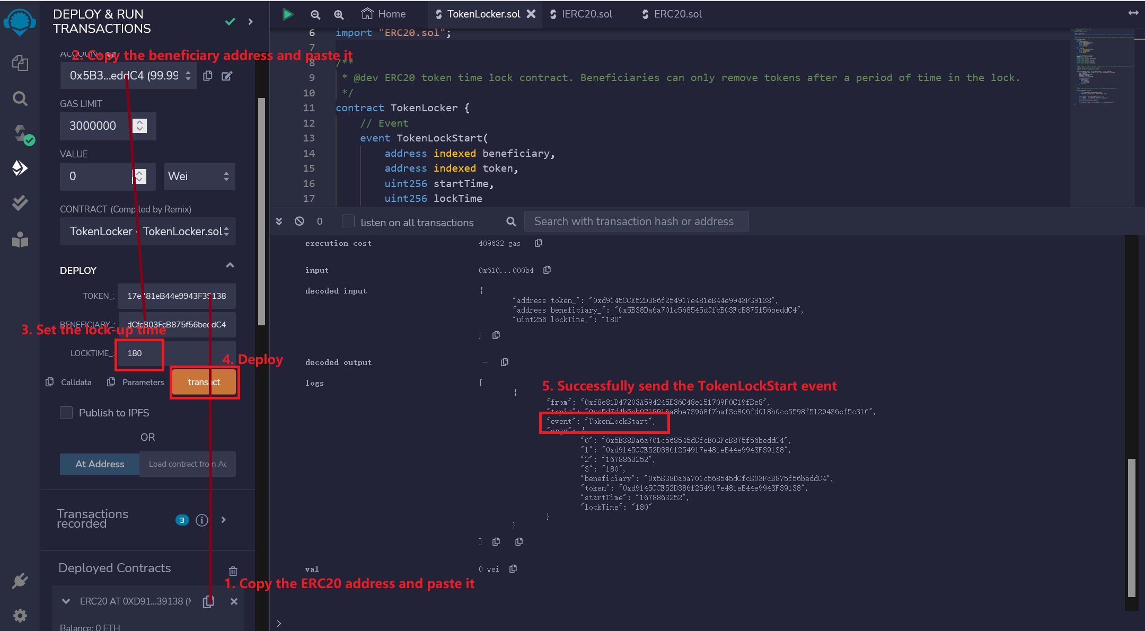Copy Calldata to clipboard
1145x631 pixels.
pyautogui.click(x=68, y=382)
